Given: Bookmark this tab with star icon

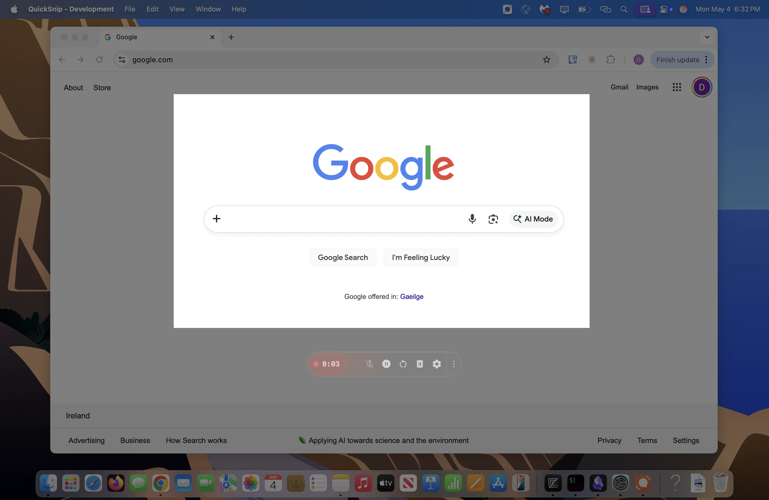Looking at the screenshot, I should coord(546,60).
